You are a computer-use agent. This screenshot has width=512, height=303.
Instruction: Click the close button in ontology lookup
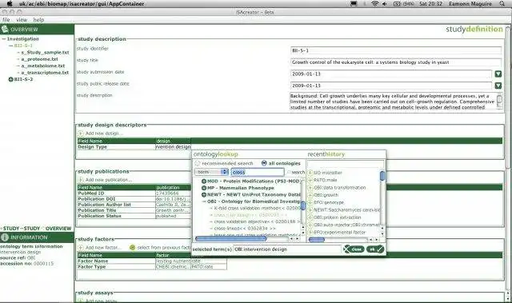pos(354,249)
